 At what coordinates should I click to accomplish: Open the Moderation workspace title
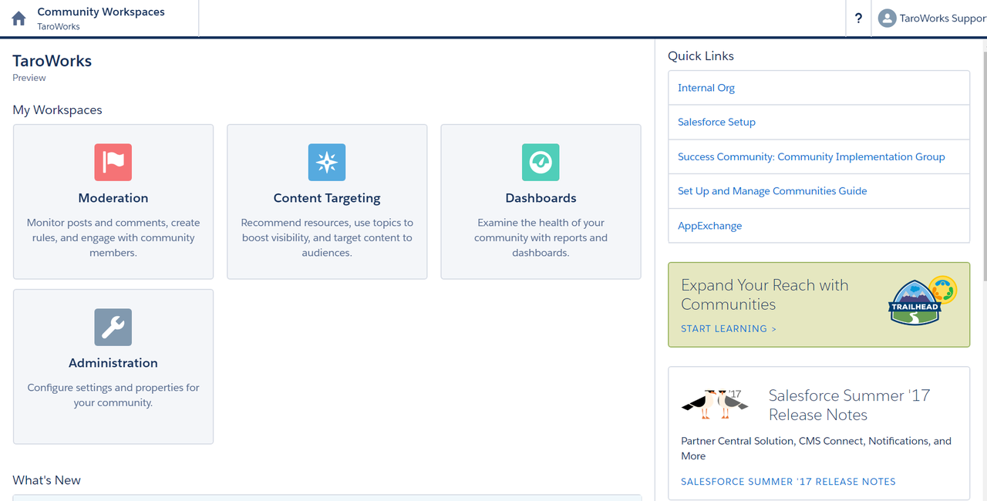(113, 198)
